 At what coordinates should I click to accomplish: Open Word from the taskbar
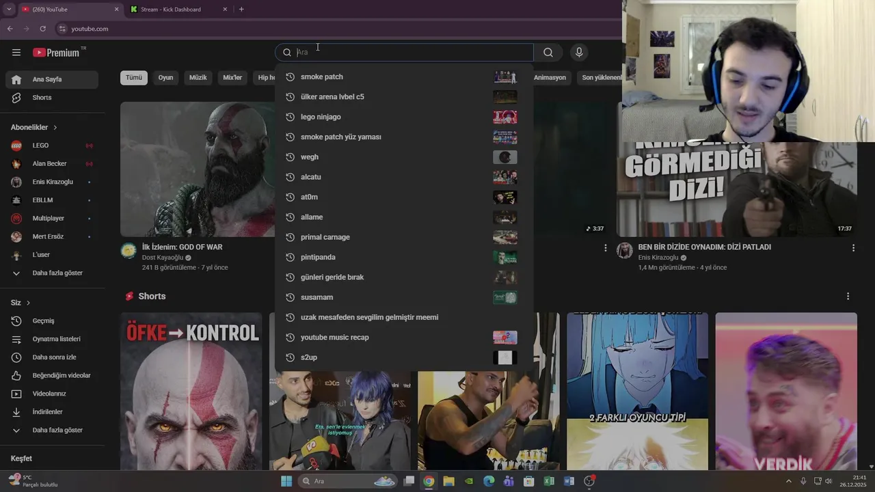(x=569, y=481)
